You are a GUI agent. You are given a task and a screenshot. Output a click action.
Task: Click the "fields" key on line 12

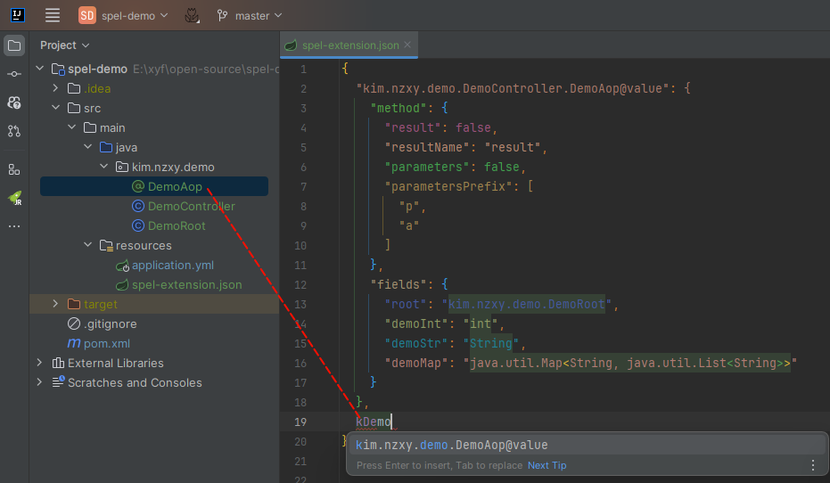[399, 284]
